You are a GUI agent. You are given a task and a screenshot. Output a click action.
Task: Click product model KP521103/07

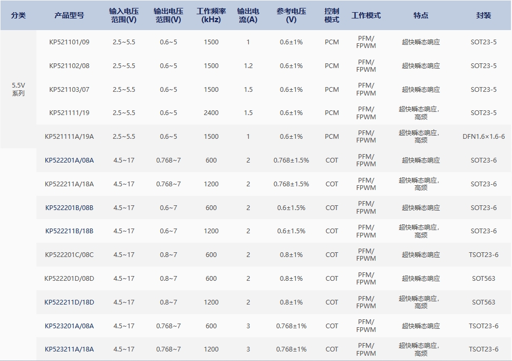click(69, 90)
